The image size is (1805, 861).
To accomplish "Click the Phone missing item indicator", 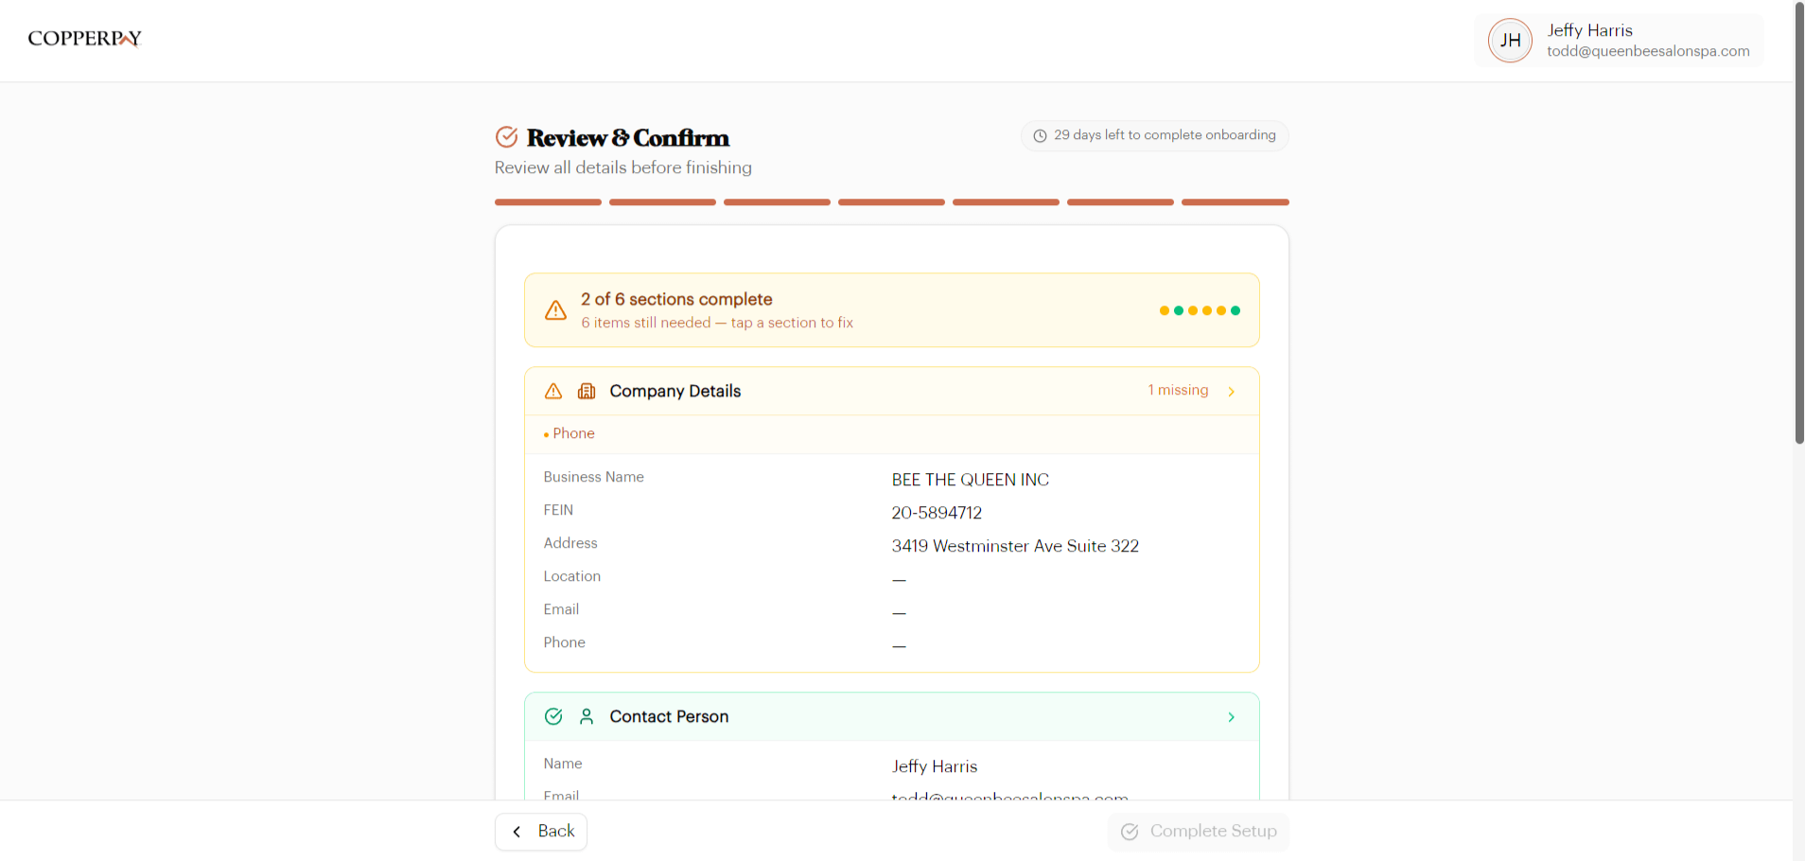I will (569, 433).
